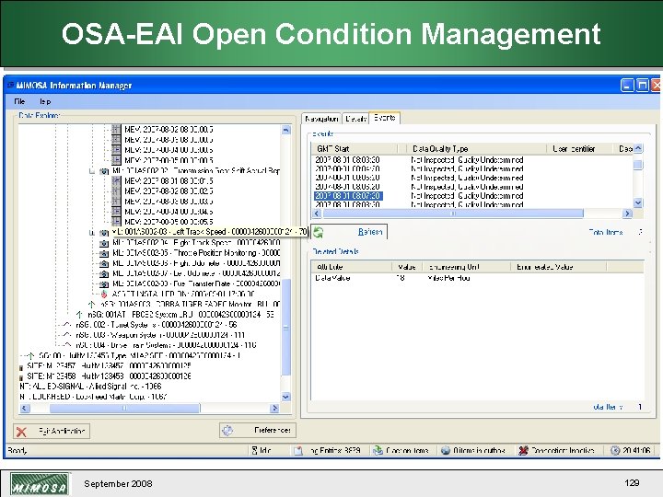Switch to the Details tab
663x497 pixels.
pos(355,119)
